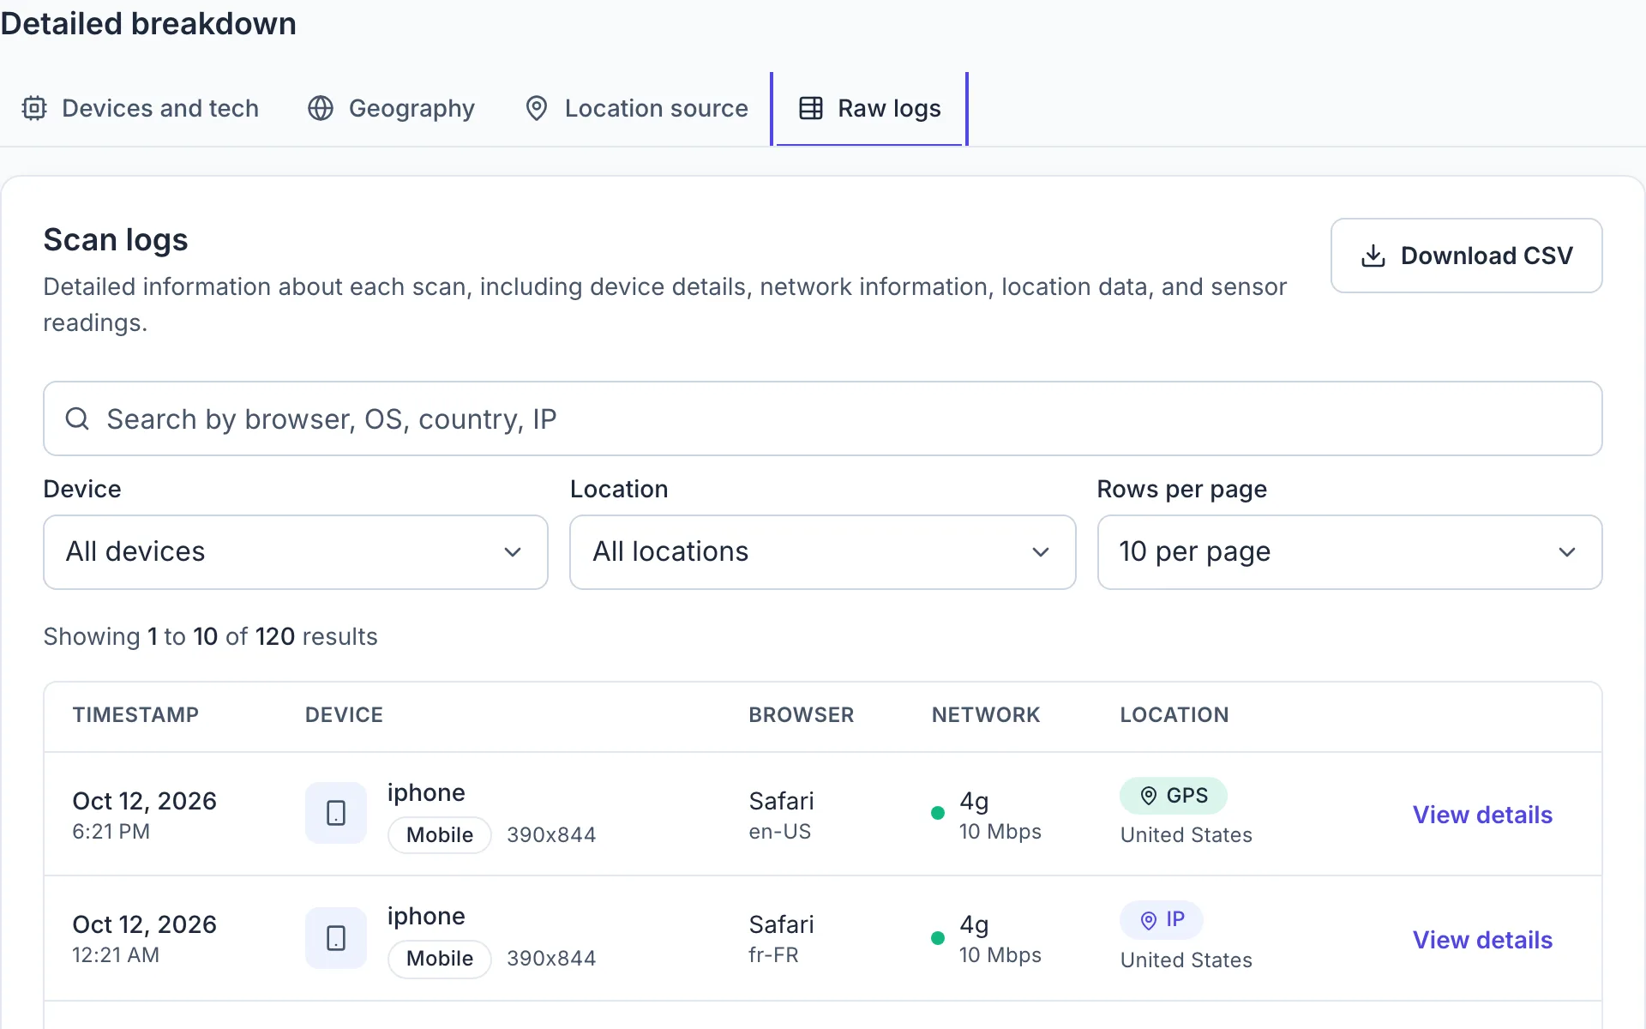Click the Oct 12, 2026 6:21 PM timestamp
1646x1029 pixels.
click(144, 815)
